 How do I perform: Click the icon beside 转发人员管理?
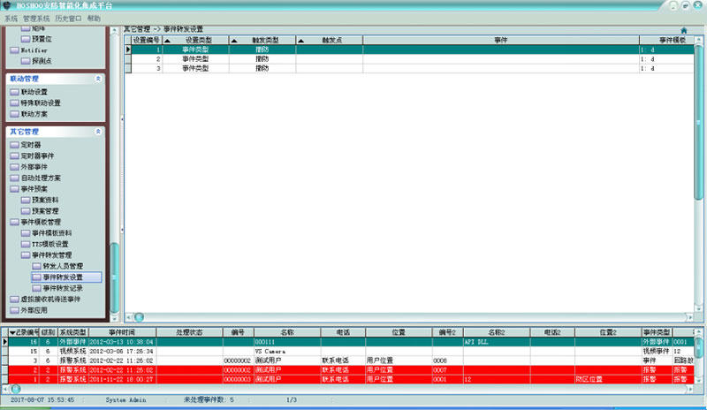coord(36,265)
